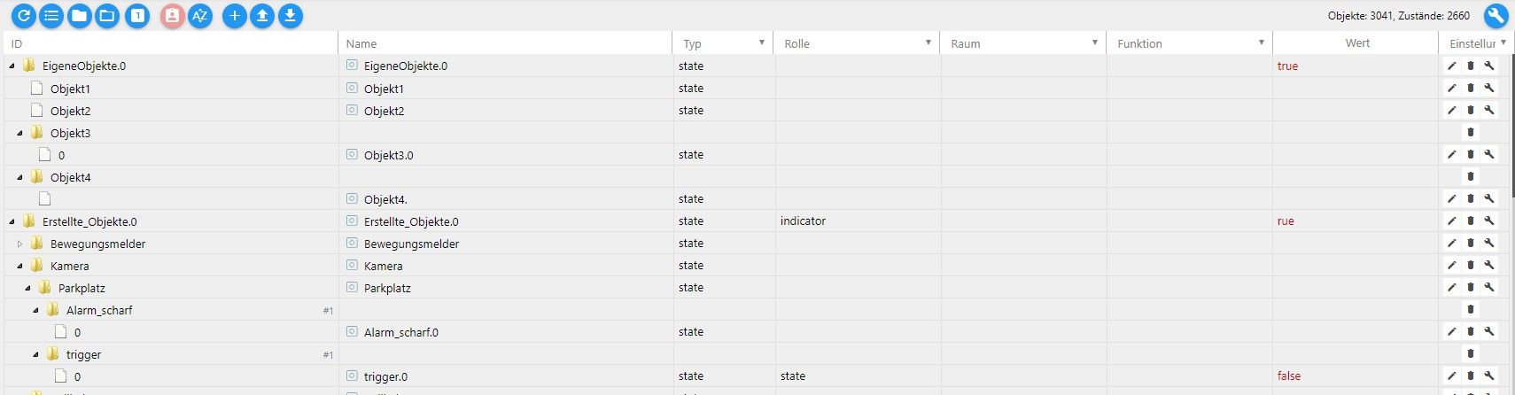Viewport: 1515px width, 395px height.
Task: Click the refresh objects tree button
Action: 24,15
